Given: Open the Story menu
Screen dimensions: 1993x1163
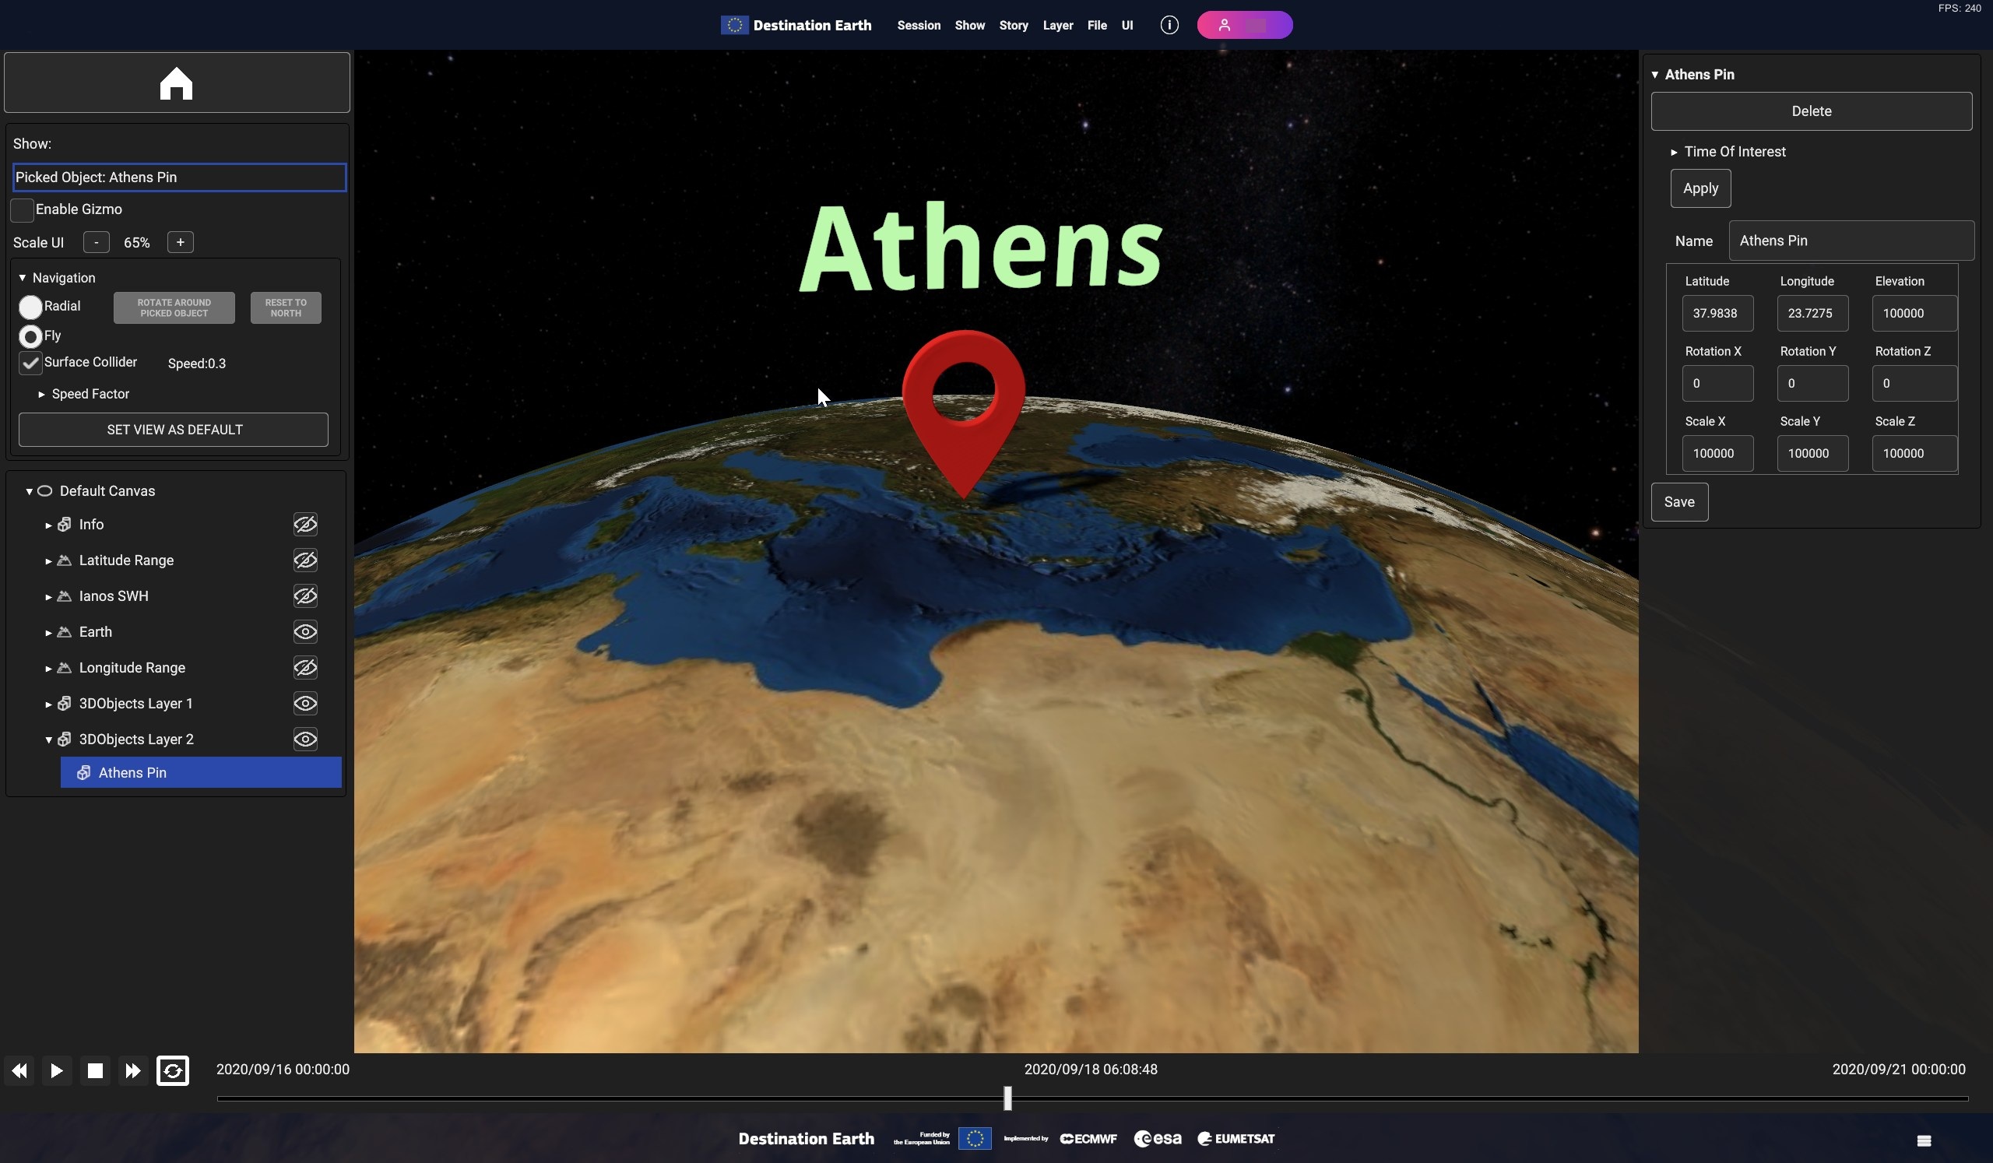Looking at the screenshot, I should pos(1013,26).
